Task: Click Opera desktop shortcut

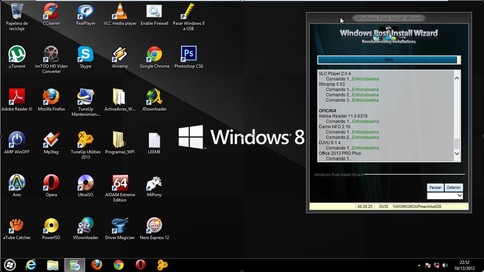Action: tap(51, 186)
